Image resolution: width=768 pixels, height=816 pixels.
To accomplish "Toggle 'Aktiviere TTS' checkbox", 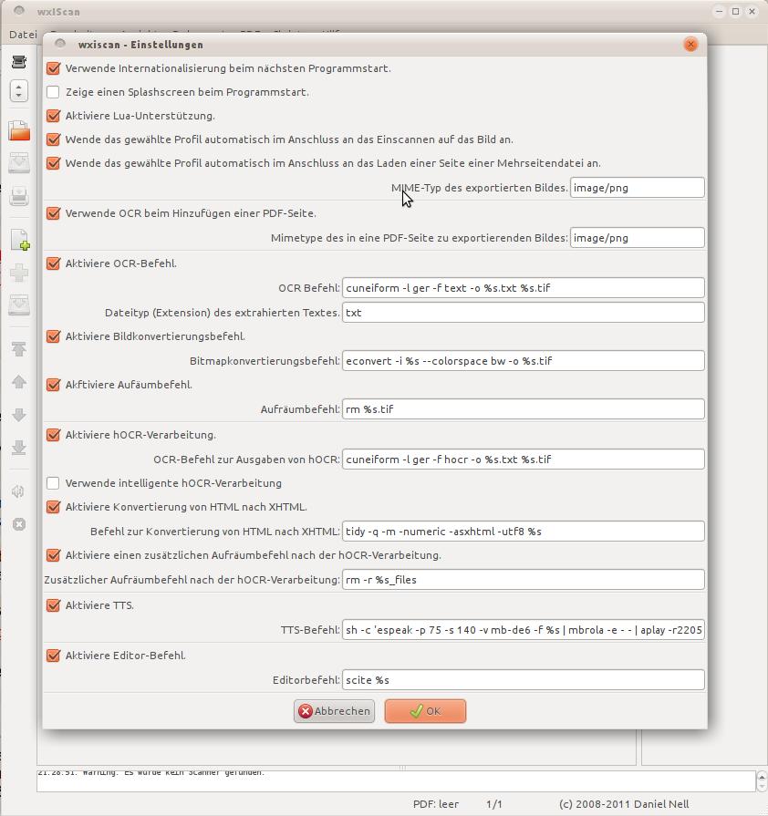I will click(53, 605).
